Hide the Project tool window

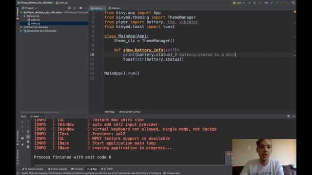(86, 8)
